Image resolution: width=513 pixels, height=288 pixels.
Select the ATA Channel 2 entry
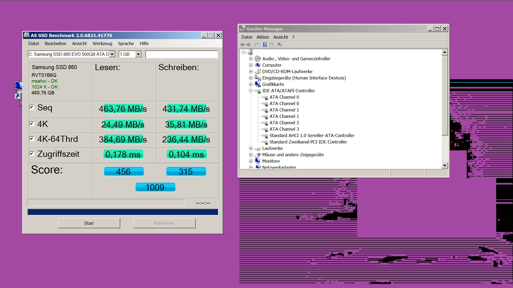pos(284,123)
